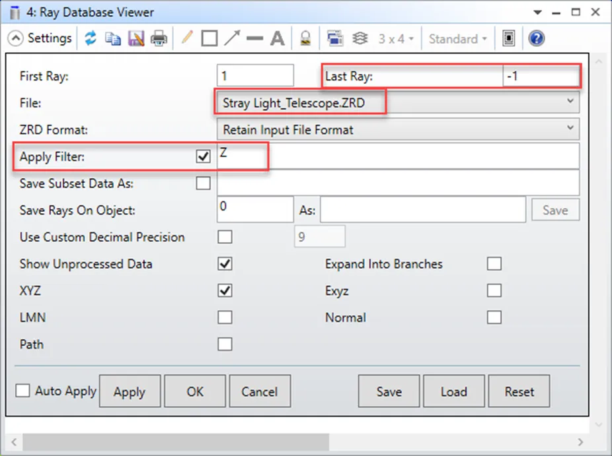The height and width of the screenshot is (456, 612).
Task: Toggle the Auto Apply checkbox
Action: (23, 391)
